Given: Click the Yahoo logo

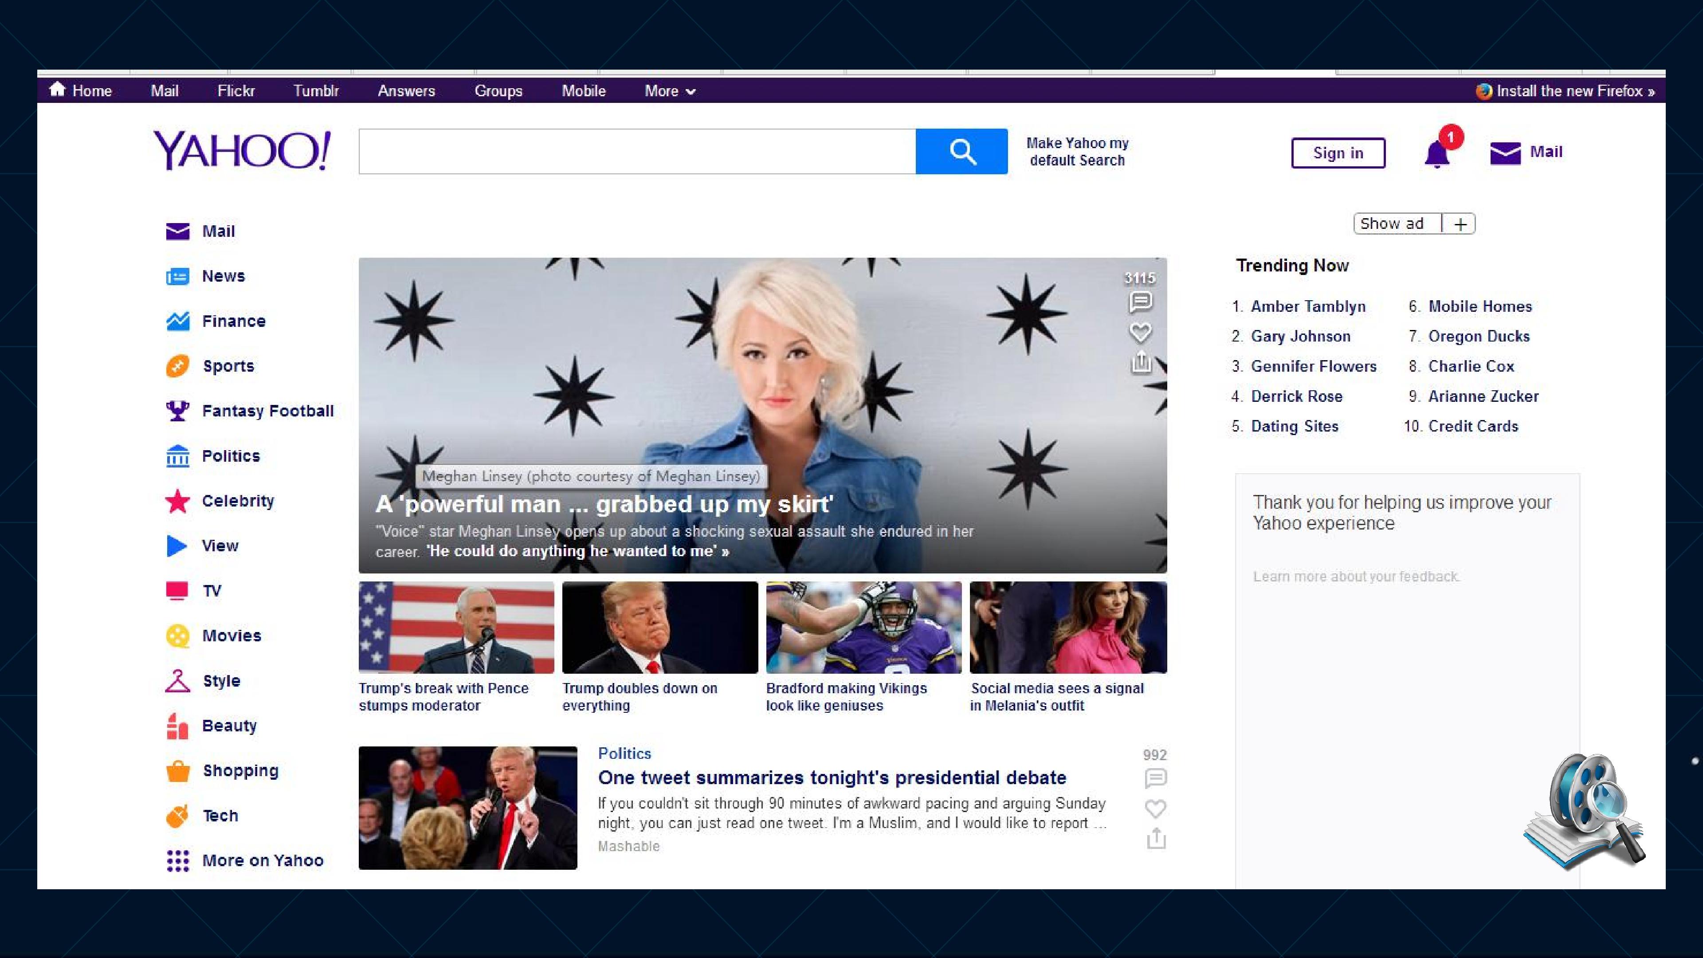Looking at the screenshot, I should coord(242,150).
